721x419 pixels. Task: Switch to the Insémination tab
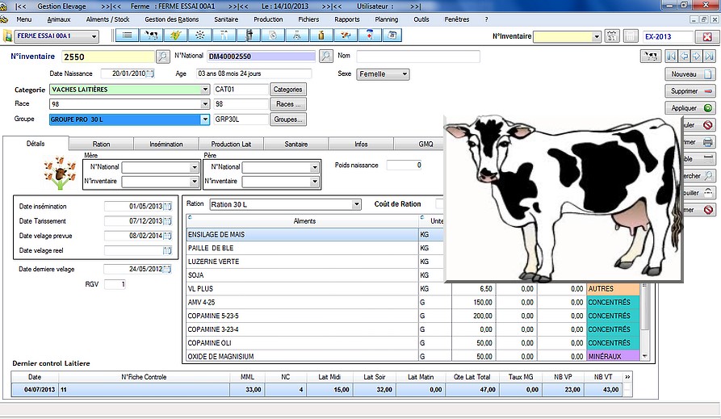(x=166, y=144)
